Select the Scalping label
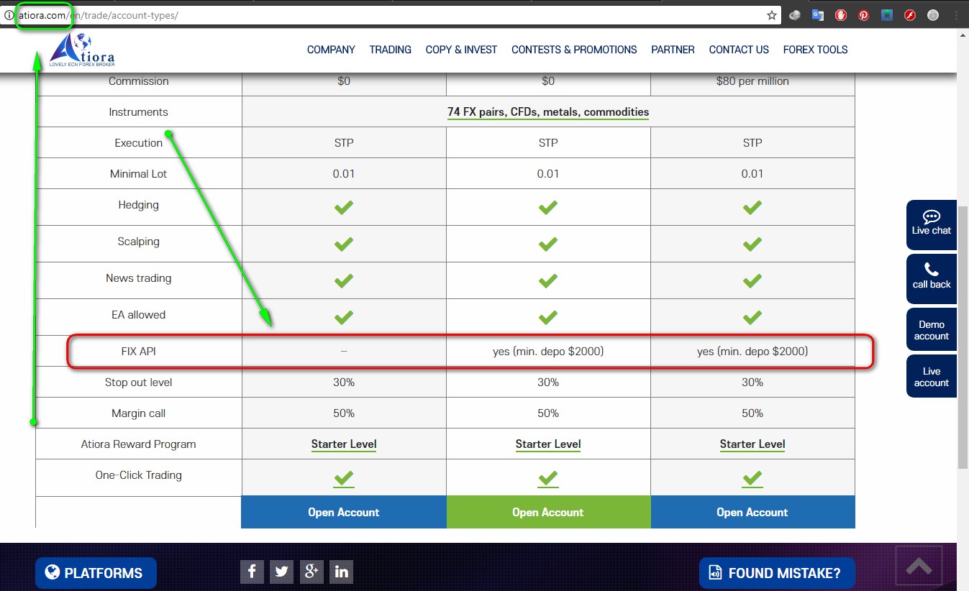The height and width of the screenshot is (591, 969). (139, 242)
